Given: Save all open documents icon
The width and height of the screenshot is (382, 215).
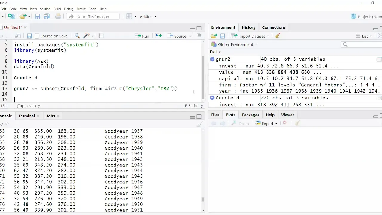Looking at the screenshot, I should [x=47, y=16].
